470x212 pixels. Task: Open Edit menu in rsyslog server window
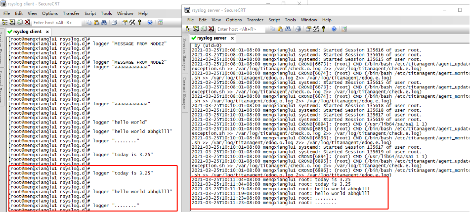(x=203, y=20)
